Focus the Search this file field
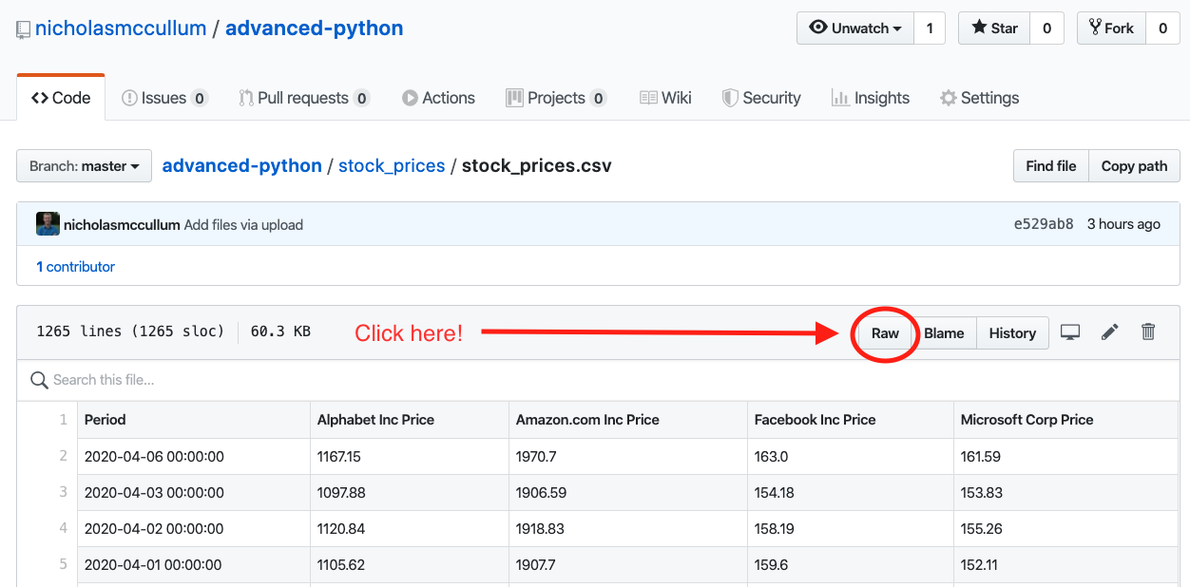Screen dimensions: 1190x587 [598, 380]
